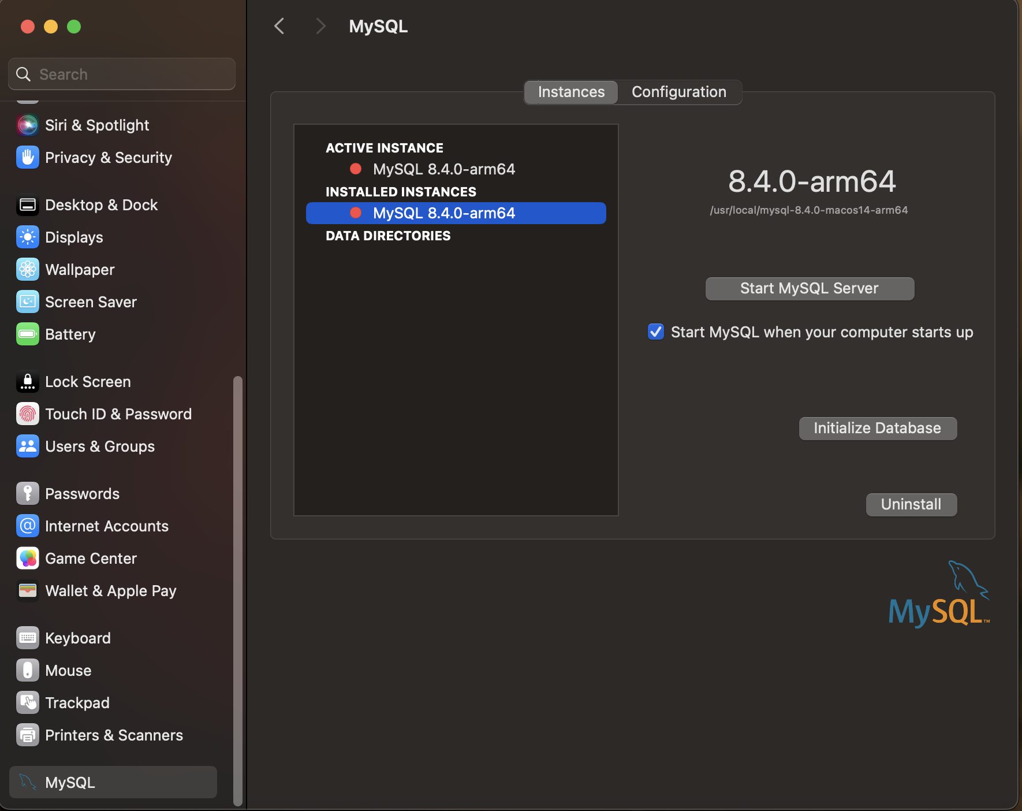This screenshot has width=1022, height=811.
Task: Click the search magnifying glass icon
Action: 23,74
